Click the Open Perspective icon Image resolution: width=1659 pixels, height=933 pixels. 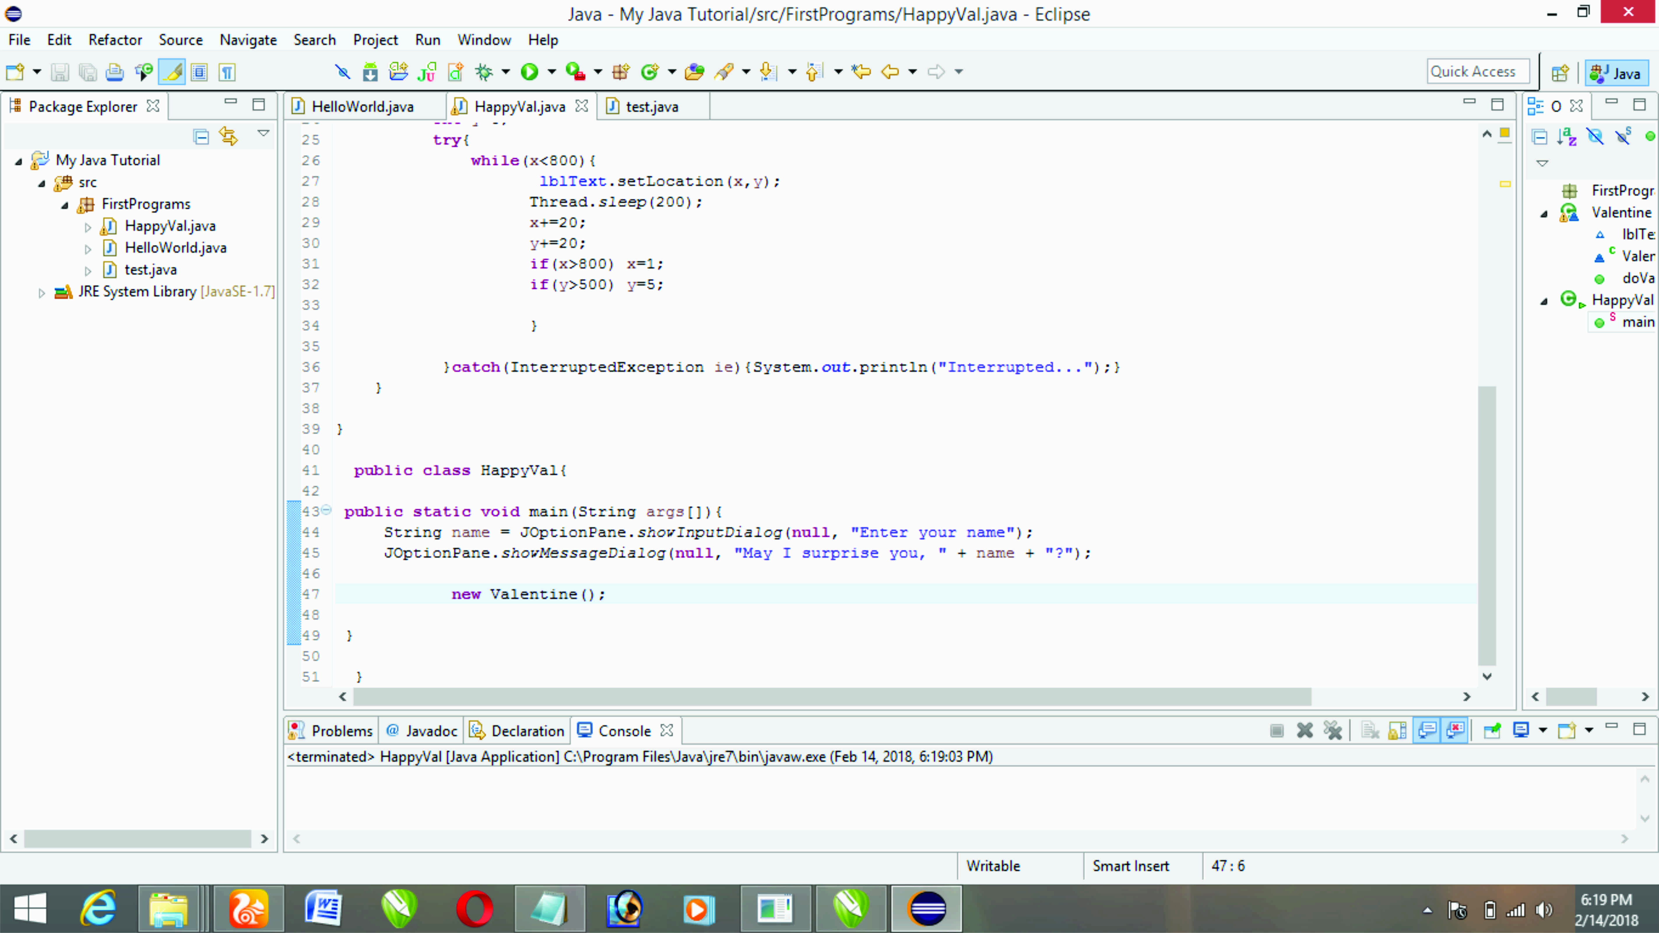pyautogui.click(x=1560, y=73)
